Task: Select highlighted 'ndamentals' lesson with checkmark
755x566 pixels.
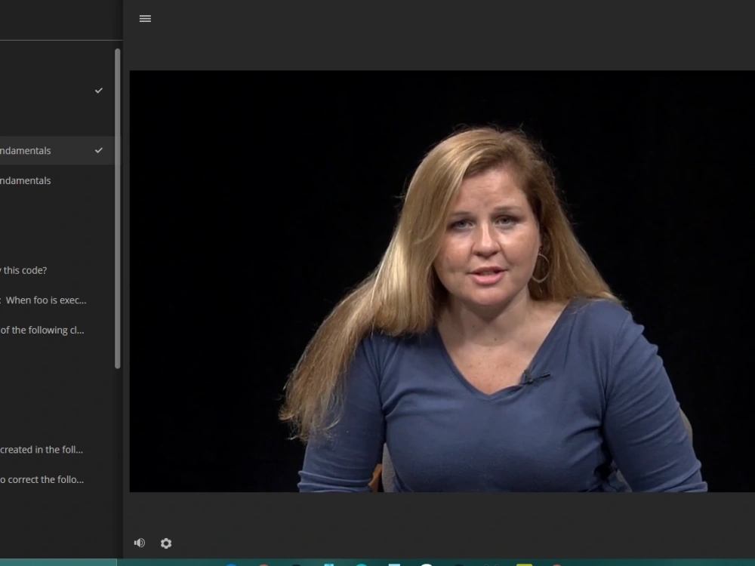Action: click(x=57, y=151)
